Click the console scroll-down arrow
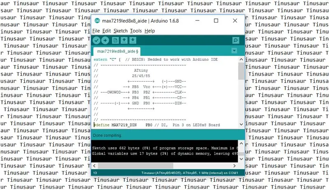 pyautogui.click(x=241, y=159)
